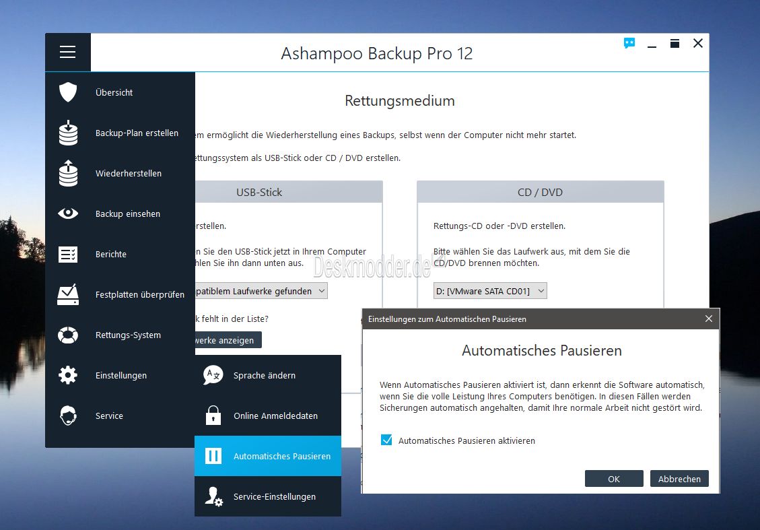Image resolution: width=760 pixels, height=530 pixels.
Task: Click the 'Ashampoo Backup Pro 12' title
Action: click(x=377, y=53)
